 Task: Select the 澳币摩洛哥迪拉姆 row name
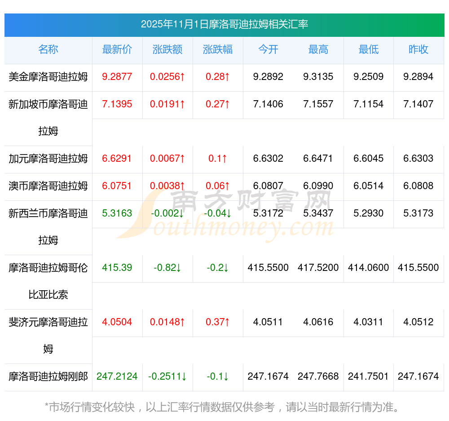click(x=48, y=186)
